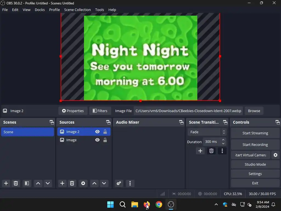
Task: Open taskbar Search
Action: tap(123, 204)
